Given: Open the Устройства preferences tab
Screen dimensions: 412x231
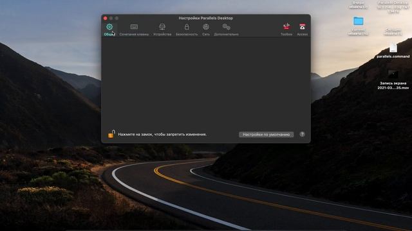Looking at the screenshot, I should pyautogui.click(x=162, y=30).
